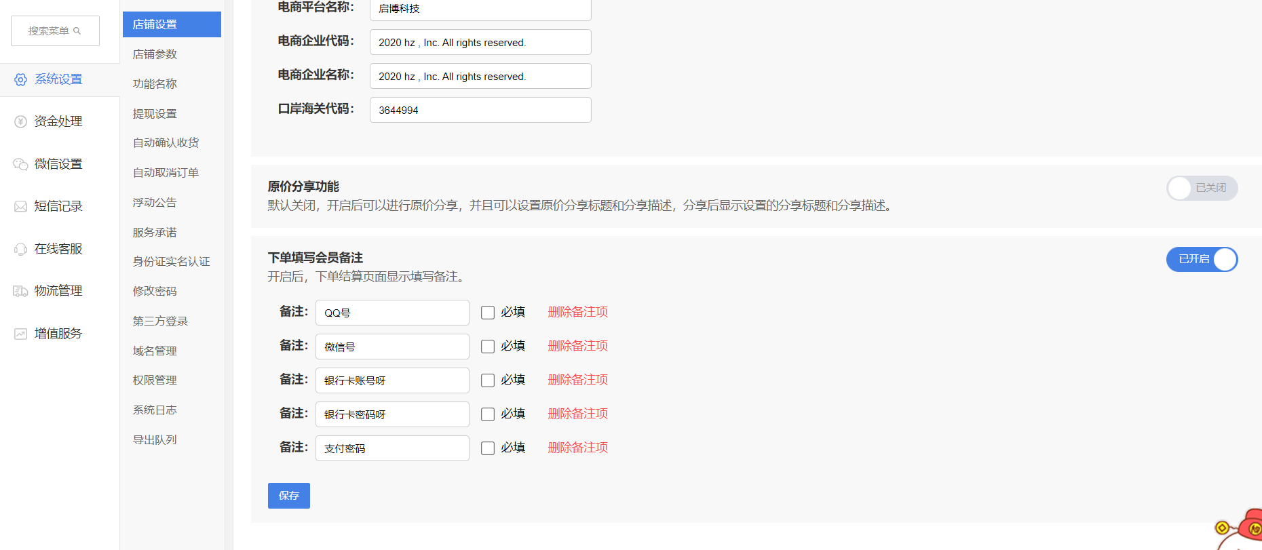The image size is (1262, 550).
Task: Check the required box for QQ号 remark
Action: [488, 313]
